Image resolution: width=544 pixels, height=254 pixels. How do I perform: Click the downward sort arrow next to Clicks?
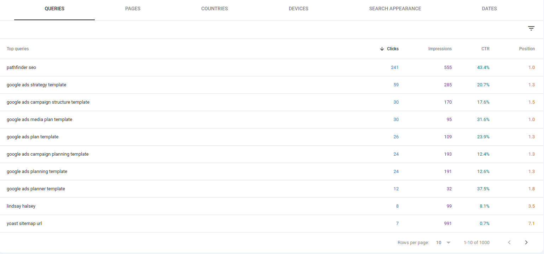pyautogui.click(x=382, y=49)
